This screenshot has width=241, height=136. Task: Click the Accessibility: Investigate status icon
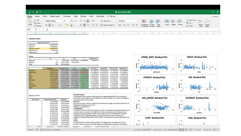[x=41, y=130]
